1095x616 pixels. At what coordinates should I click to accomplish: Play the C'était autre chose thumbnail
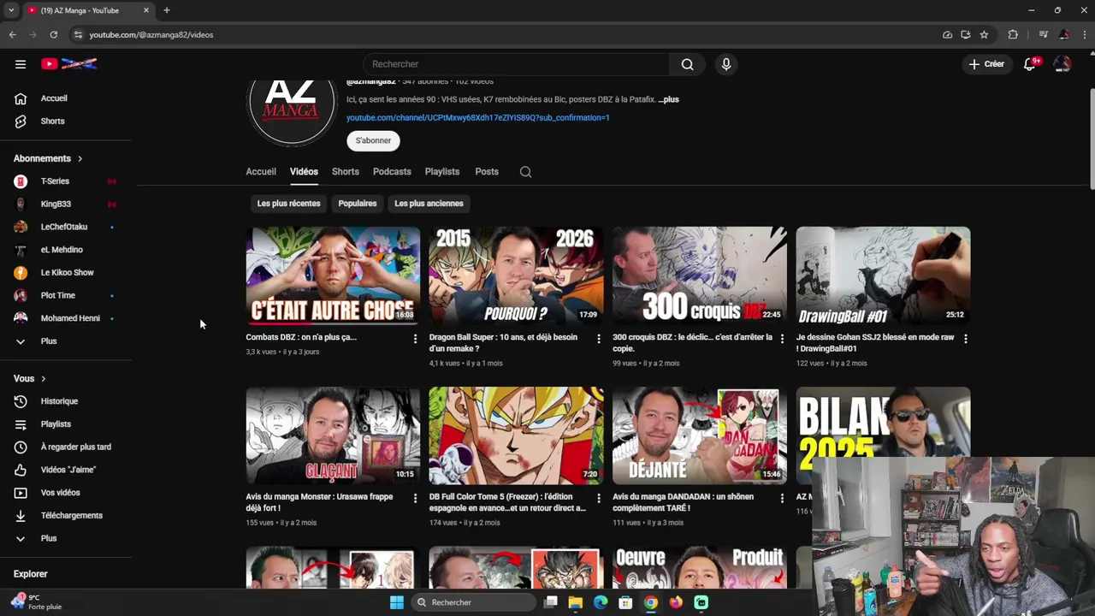[333, 275]
